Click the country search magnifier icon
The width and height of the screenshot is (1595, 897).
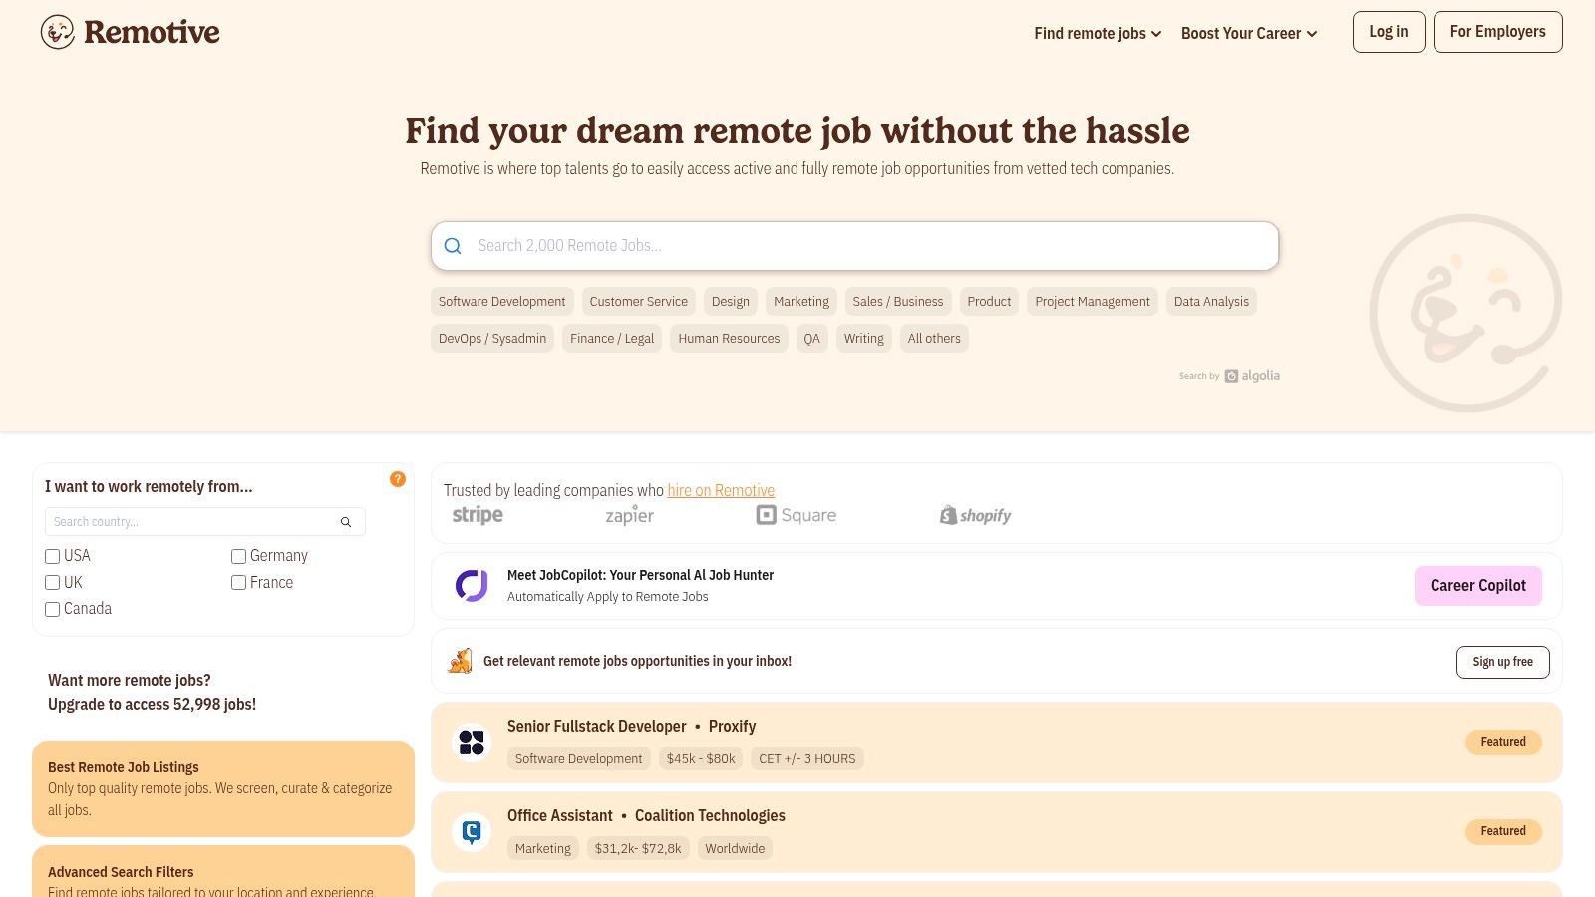[x=346, y=522]
